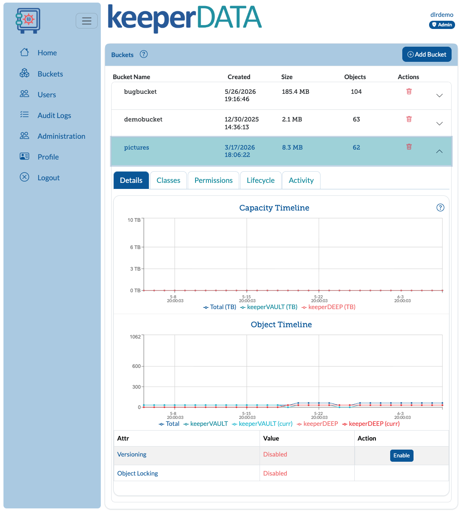Click the Buckets cubes icon
This screenshot has height=511, width=465.
click(x=25, y=73)
